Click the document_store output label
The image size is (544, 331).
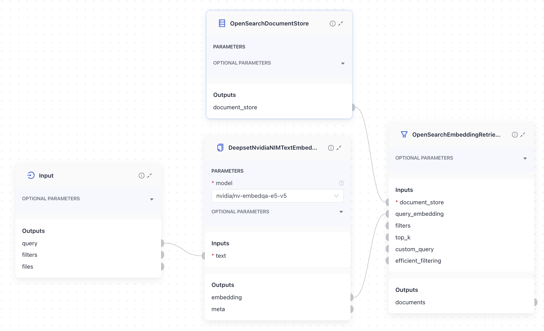coord(235,107)
